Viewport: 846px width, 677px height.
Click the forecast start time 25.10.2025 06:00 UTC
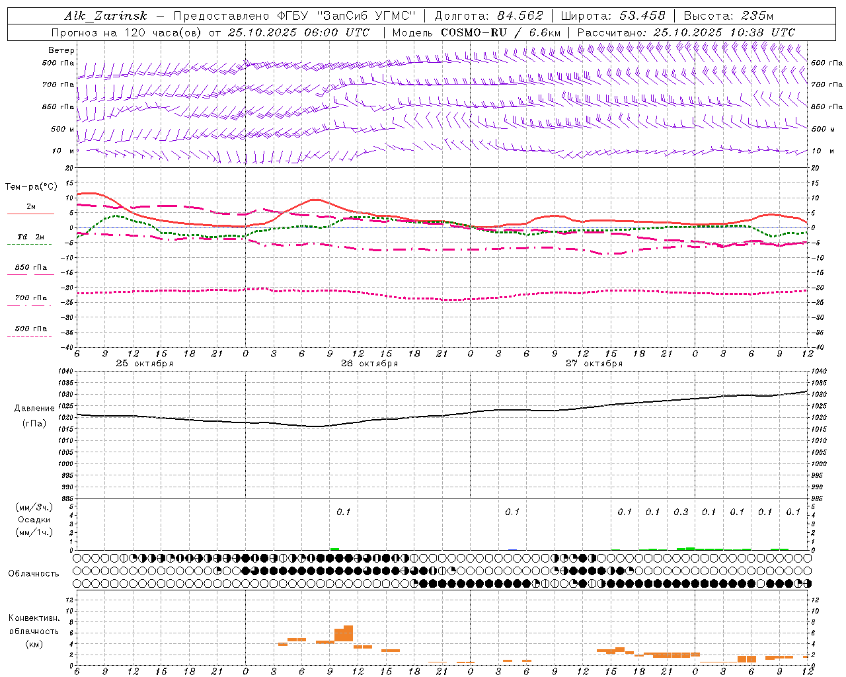point(299,32)
